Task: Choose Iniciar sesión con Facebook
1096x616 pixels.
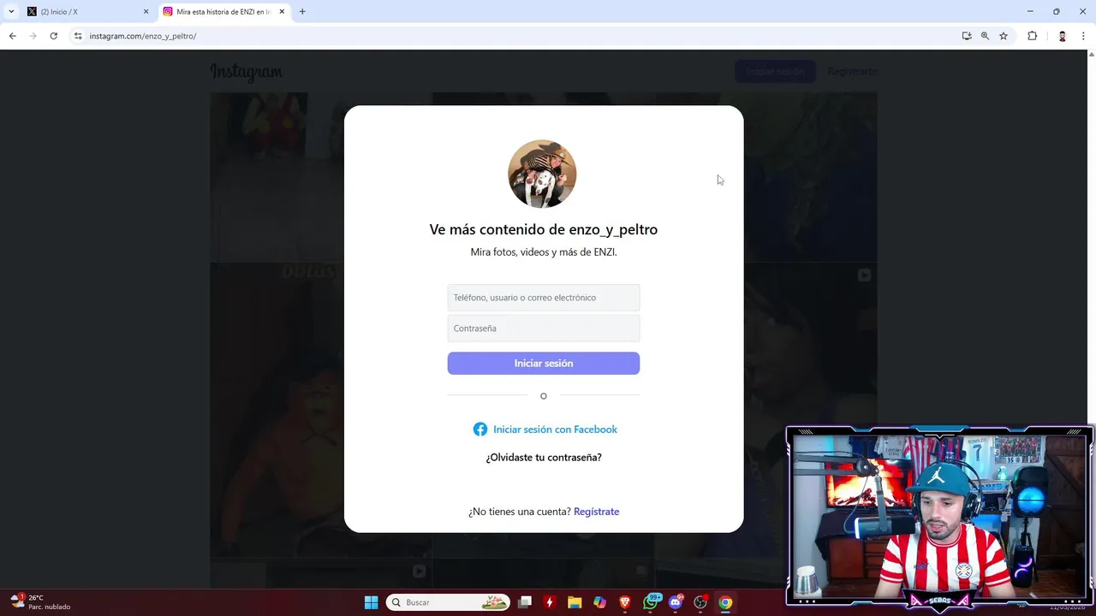Action: 555,429
